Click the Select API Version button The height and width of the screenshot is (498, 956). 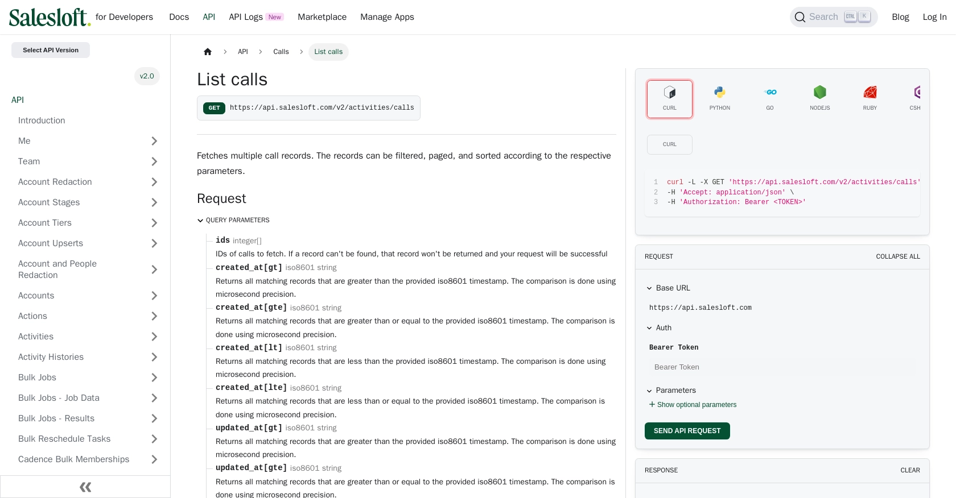point(51,50)
